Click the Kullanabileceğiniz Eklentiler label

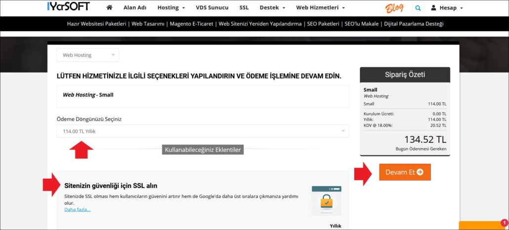[203, 150]
